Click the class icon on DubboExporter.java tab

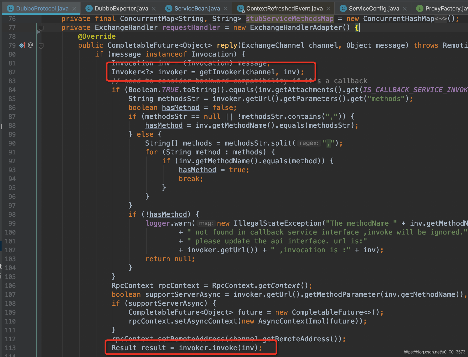tap(89, 8)
